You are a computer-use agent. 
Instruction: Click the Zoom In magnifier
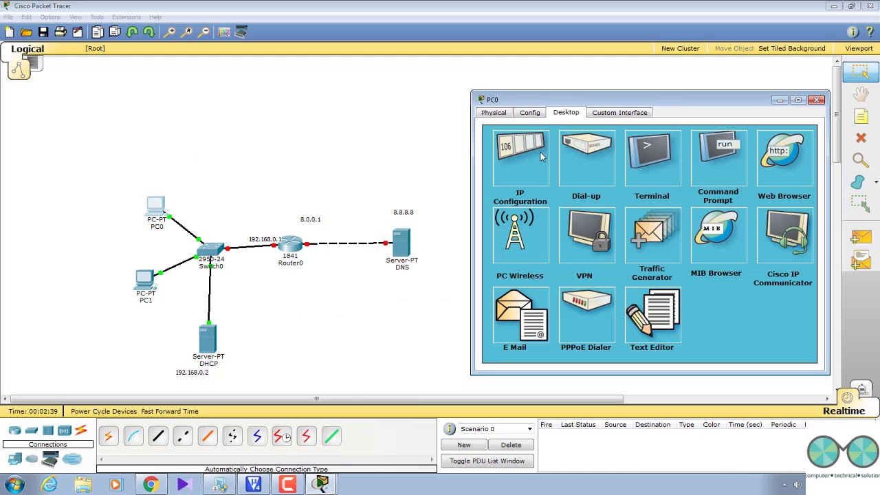pos(170,32)
